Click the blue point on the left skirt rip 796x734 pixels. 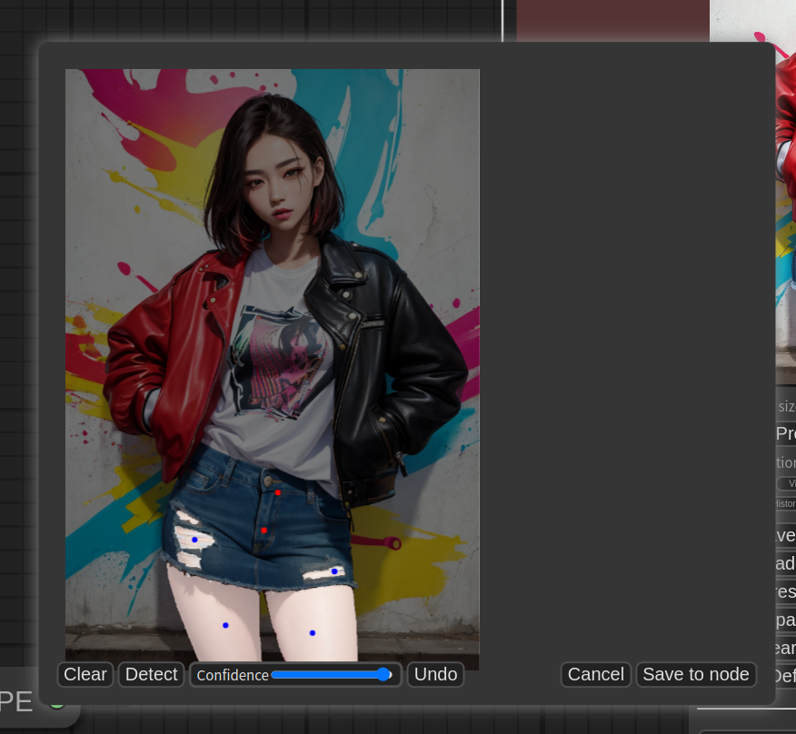coord(194,540)
